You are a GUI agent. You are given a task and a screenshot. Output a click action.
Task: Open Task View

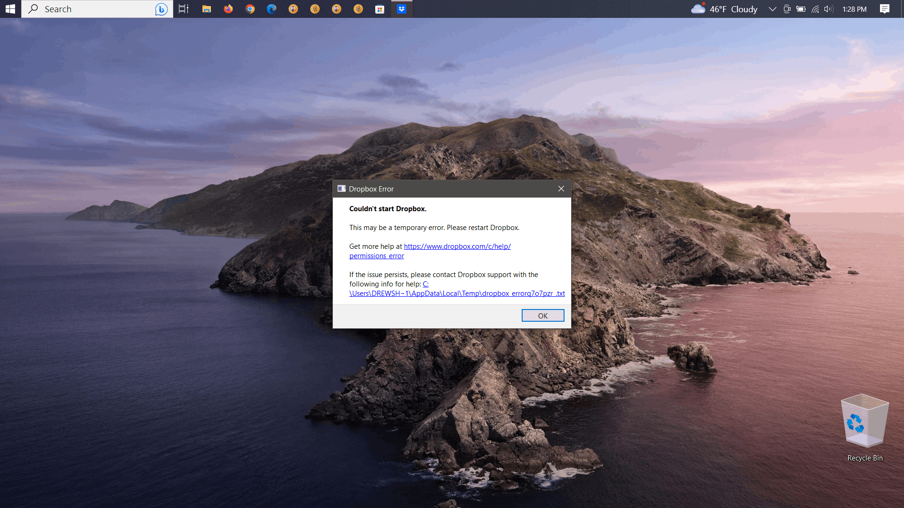(x=184, y=9)
